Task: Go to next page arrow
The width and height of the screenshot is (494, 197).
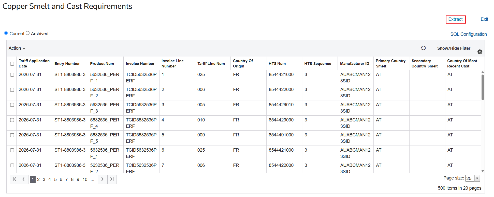Action: (x=103, y=179)
